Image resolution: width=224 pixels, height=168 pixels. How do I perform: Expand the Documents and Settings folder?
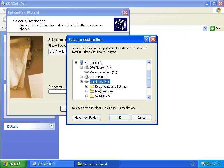click(87, 87)
